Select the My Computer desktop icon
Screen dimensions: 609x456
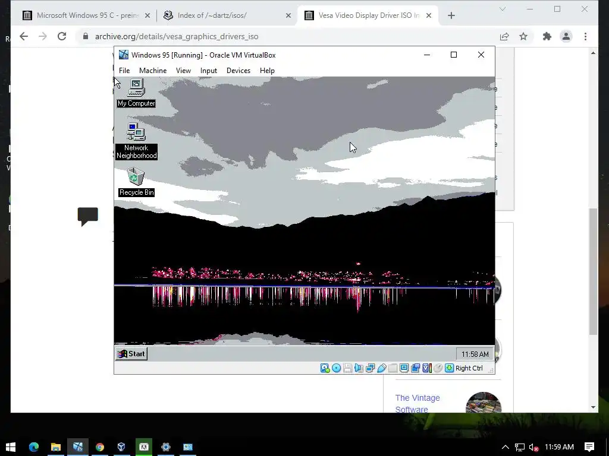[136, 93]
